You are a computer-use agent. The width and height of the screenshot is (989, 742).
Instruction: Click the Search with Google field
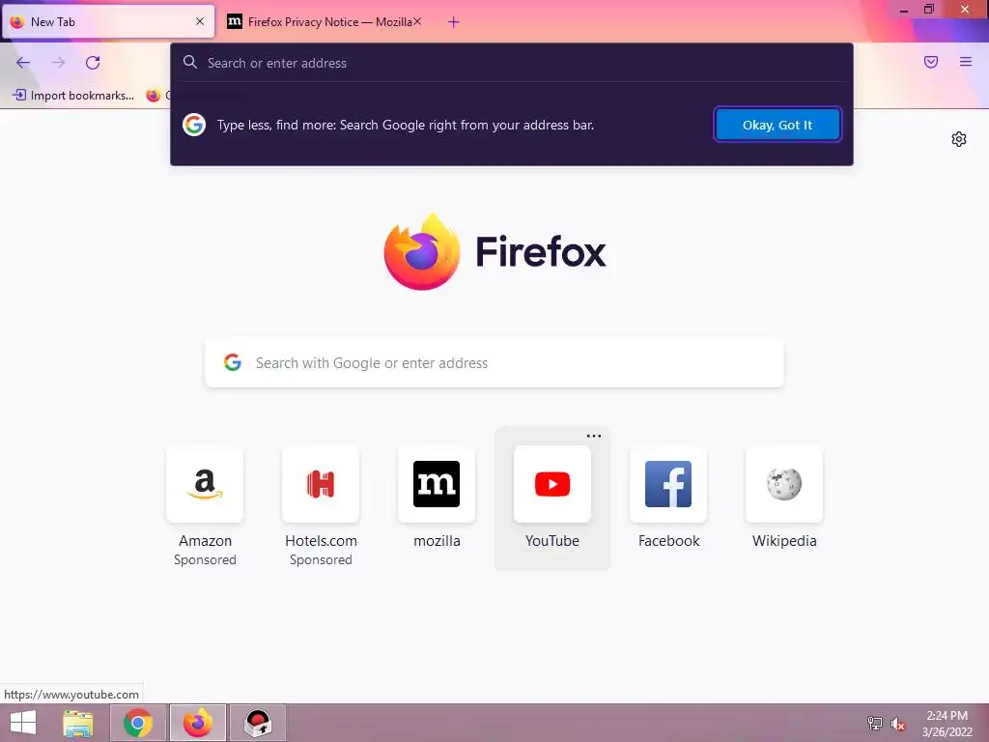(494, 363)
